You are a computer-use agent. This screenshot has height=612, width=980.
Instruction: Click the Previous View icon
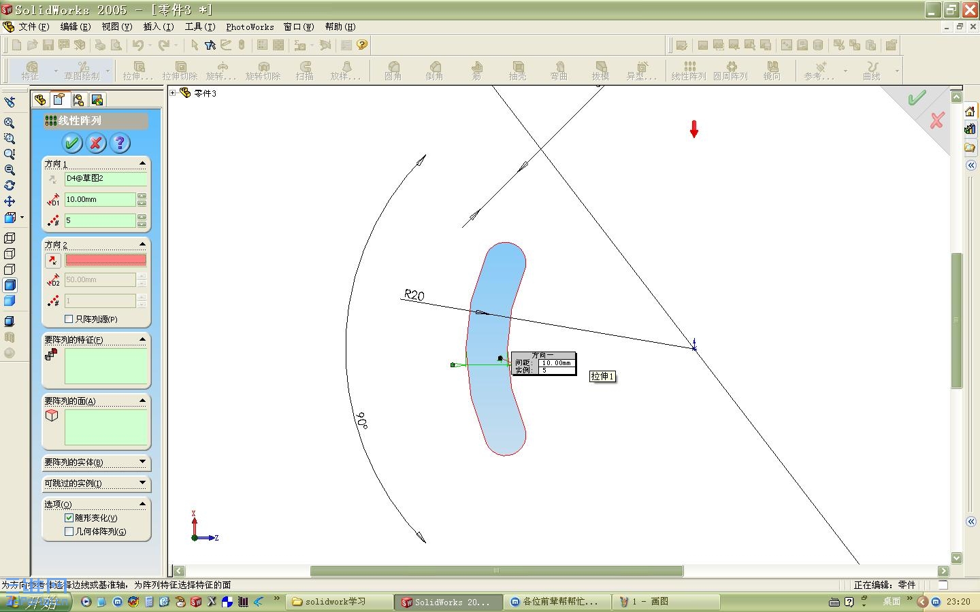coord(10,102)
